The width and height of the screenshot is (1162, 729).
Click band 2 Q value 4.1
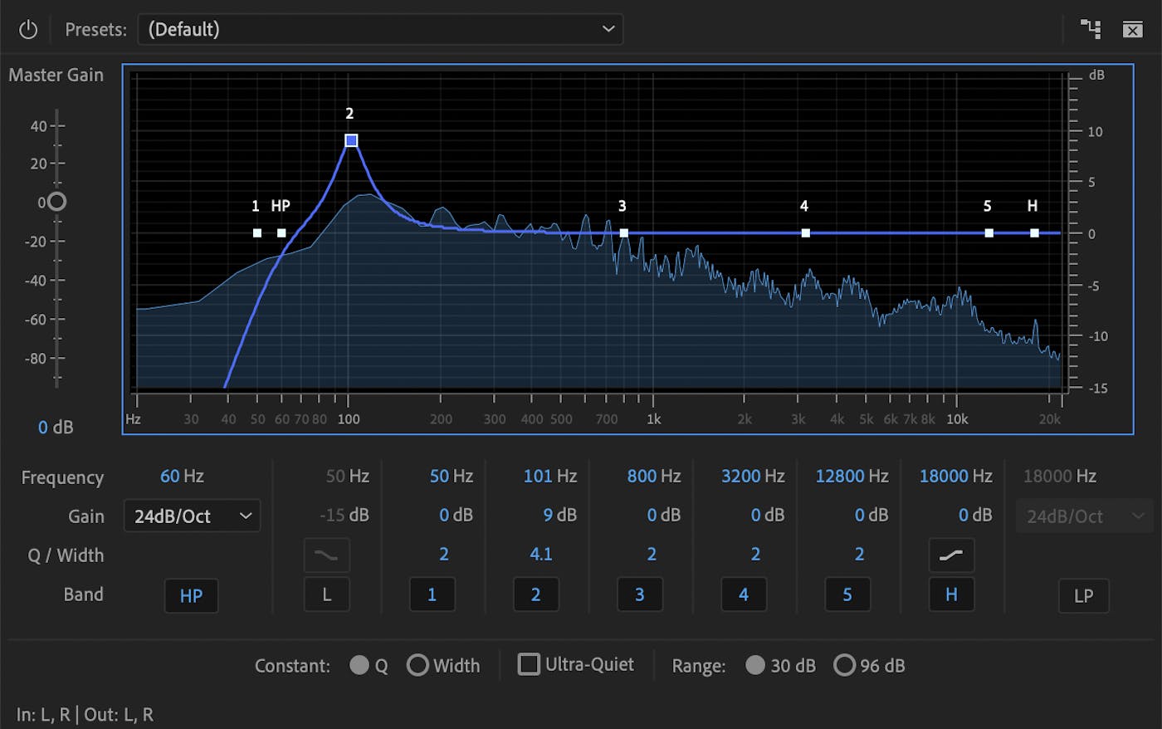pos(541,555)
